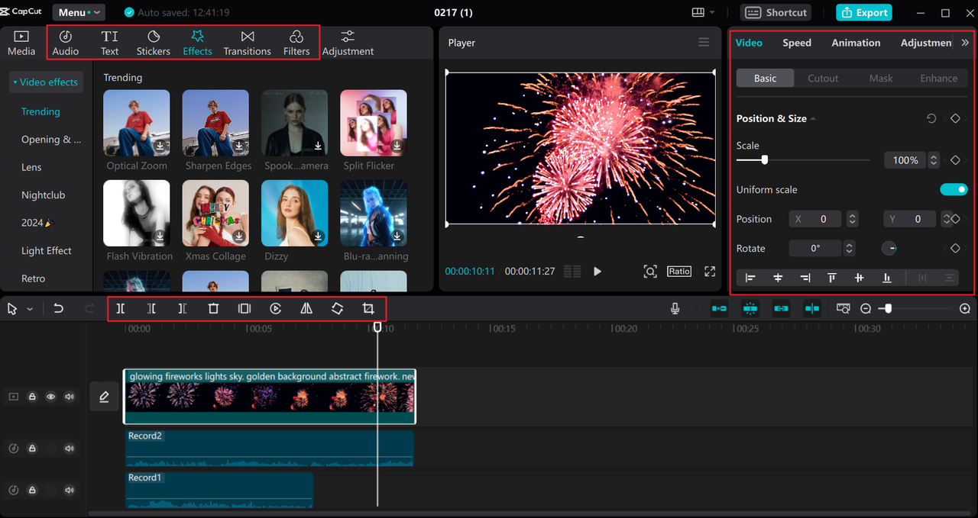The height and width of the screenshot is (518, 978).
Task: Reset Position & Size with the reset arrow
Action: [931, 118]
